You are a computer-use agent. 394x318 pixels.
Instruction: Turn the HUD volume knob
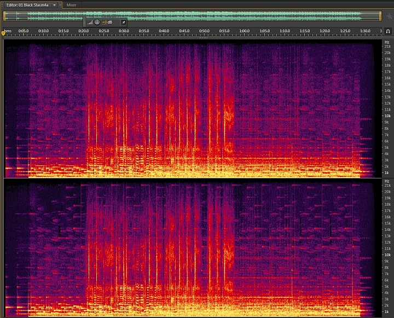pyautogui.click(x=97, y=22)
